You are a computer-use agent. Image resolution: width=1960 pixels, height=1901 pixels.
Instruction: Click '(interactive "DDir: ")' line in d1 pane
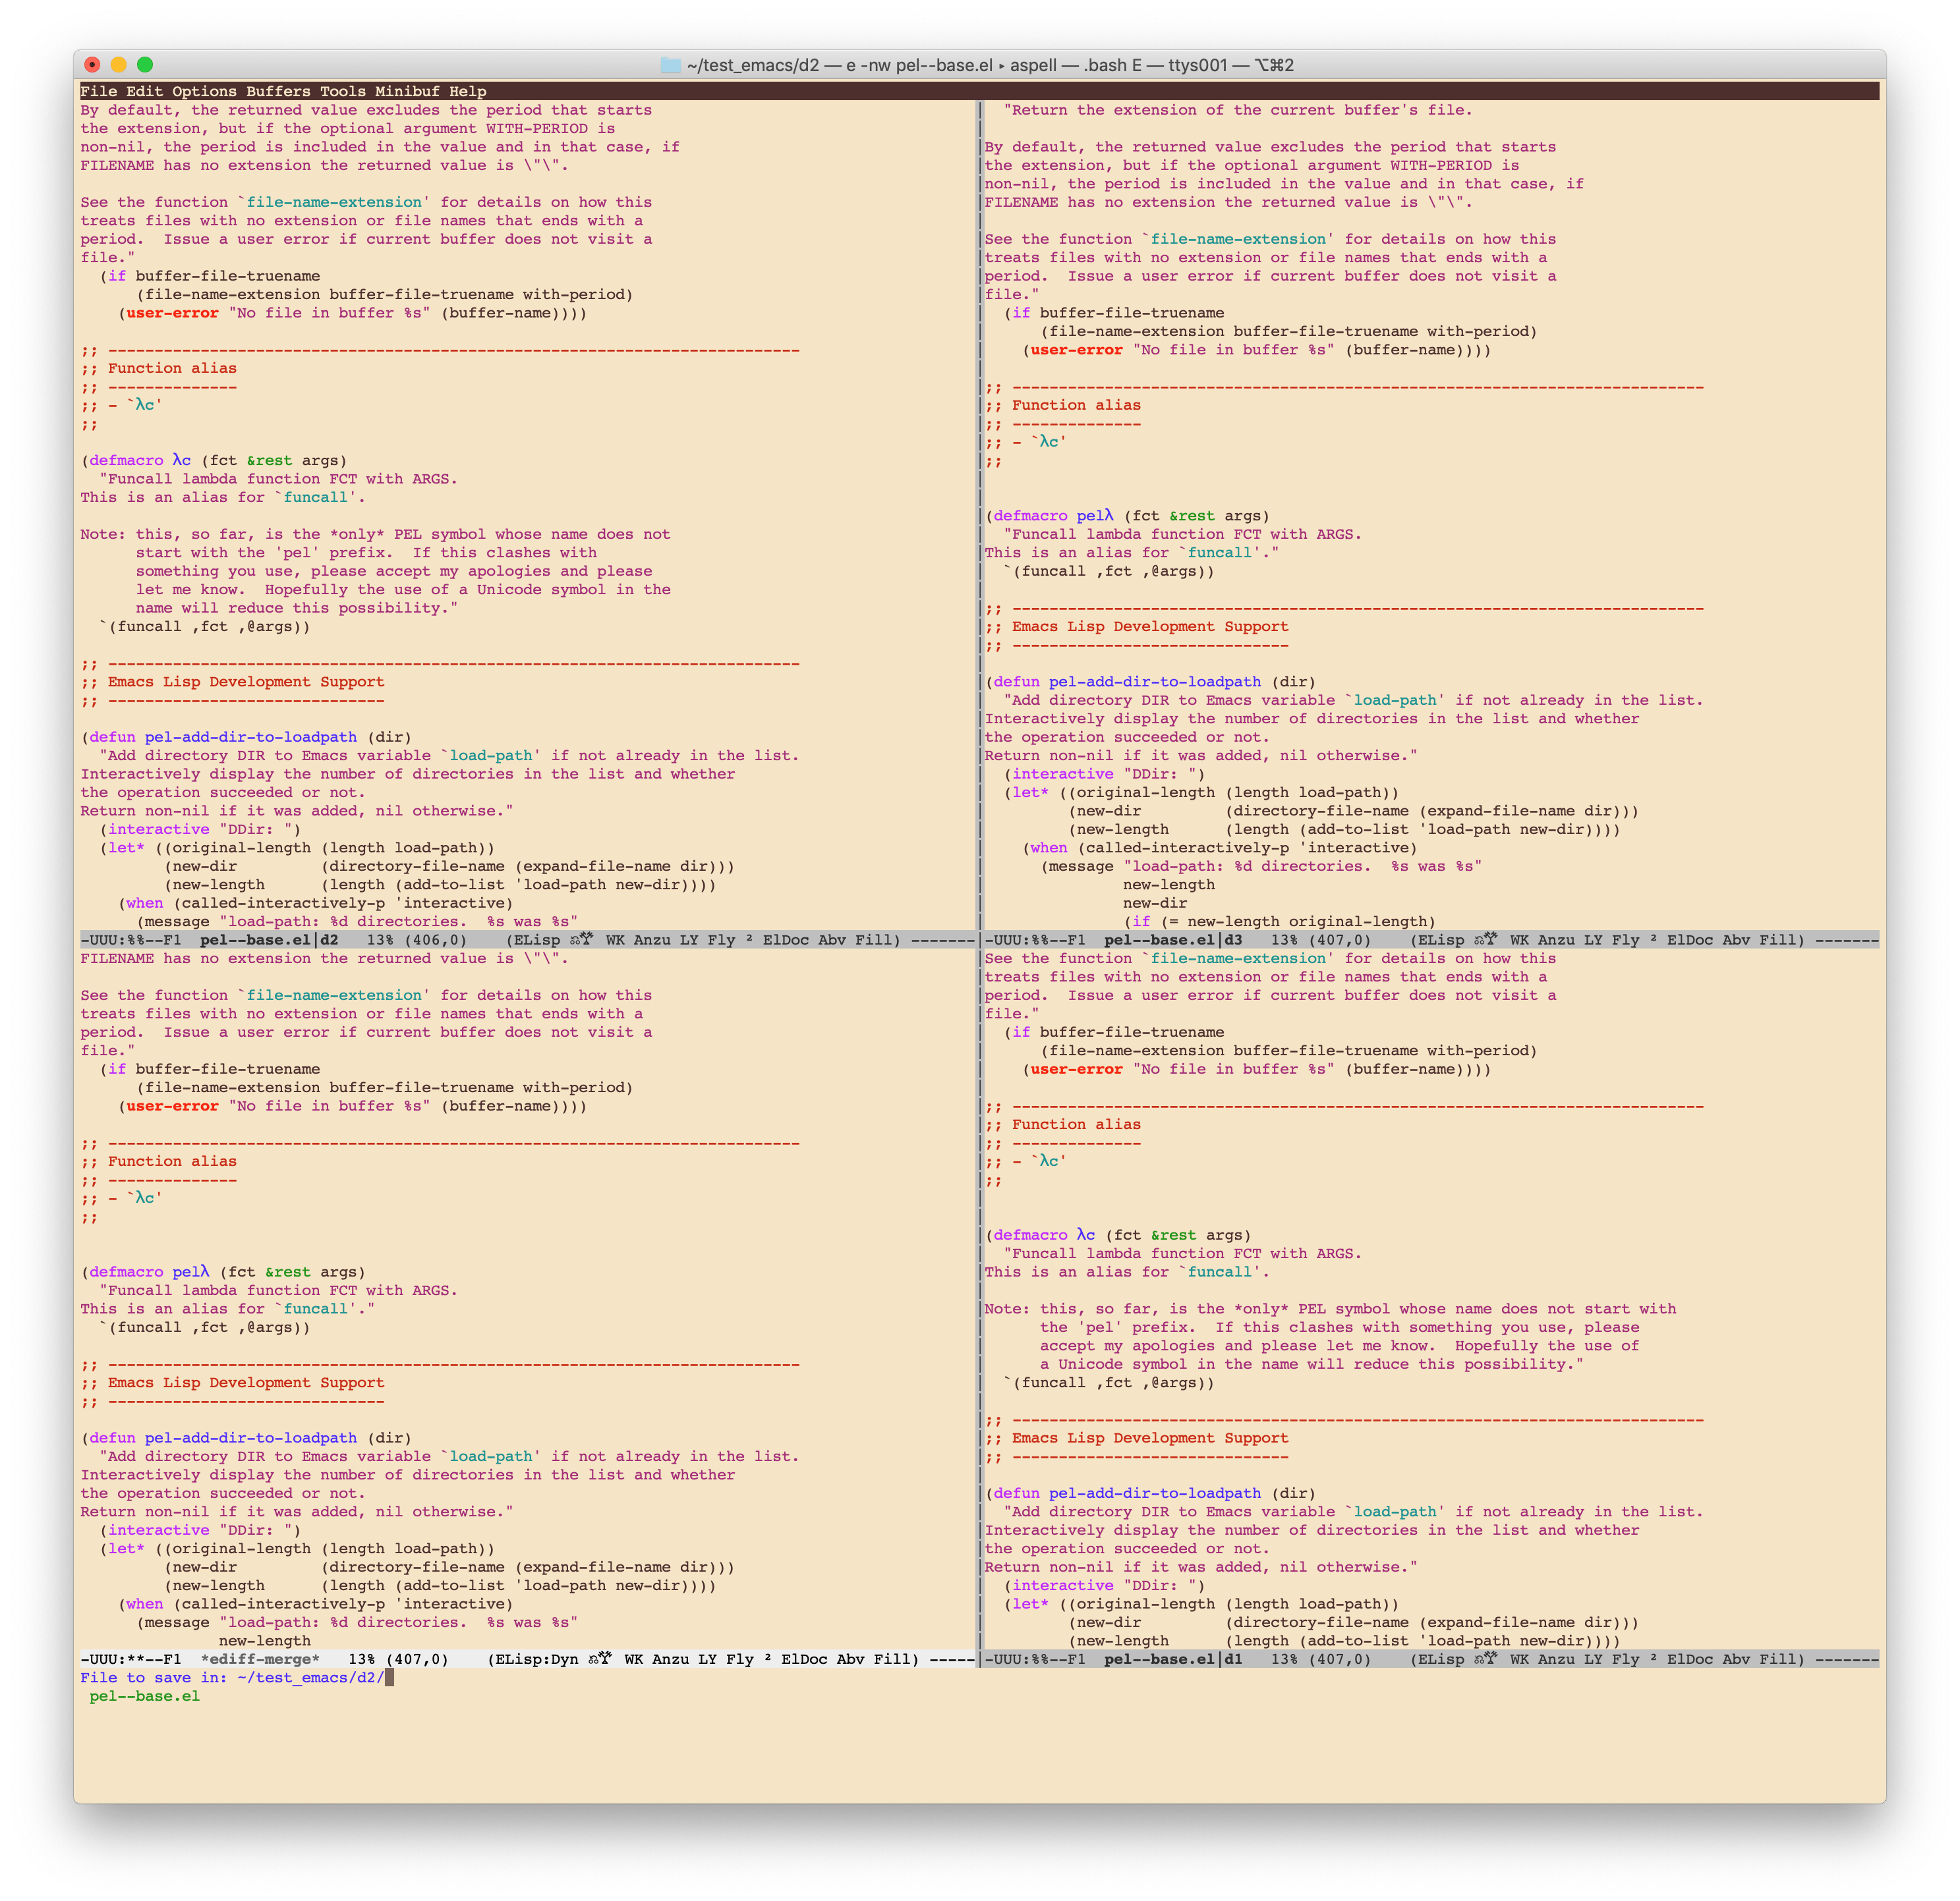tap(1104, 1585)
